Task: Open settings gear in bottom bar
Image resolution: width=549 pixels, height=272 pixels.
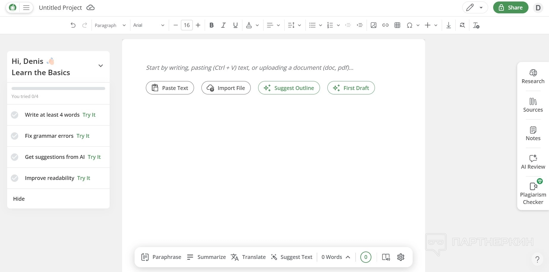Action: coord(401,257)
